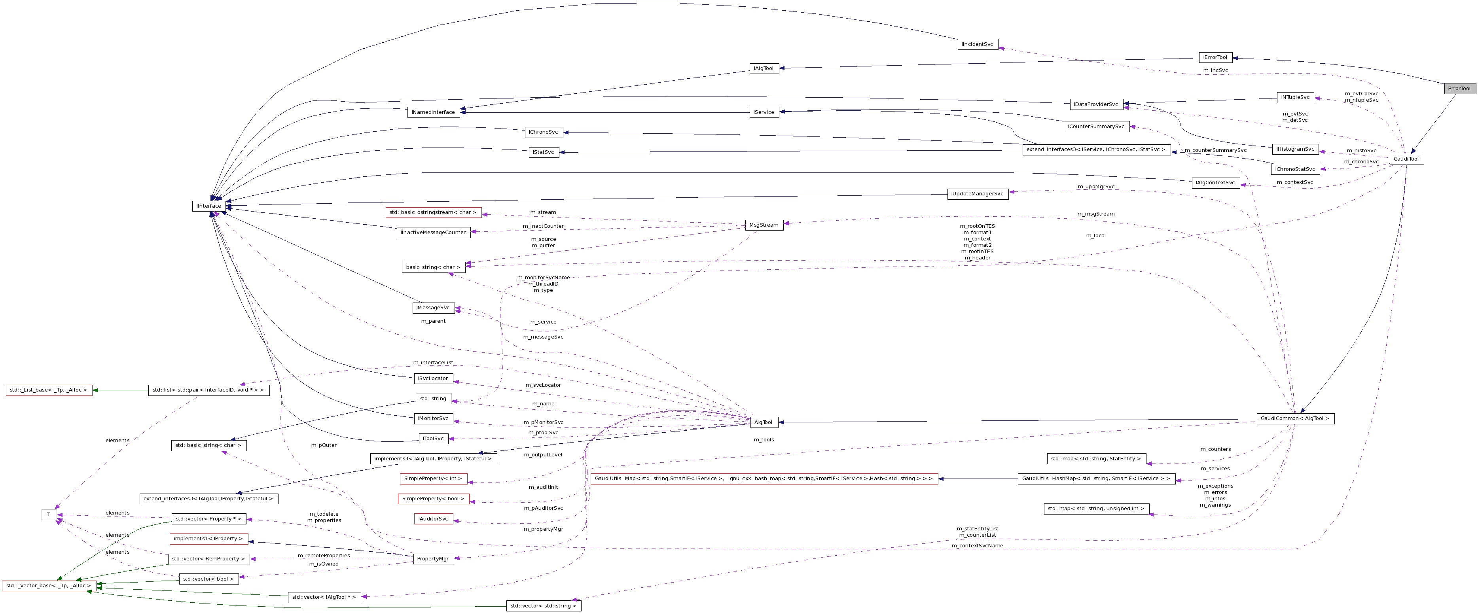Click the IService interface box
Image resolution: width=1478 pixels, height=613 pixels.
tap(764, 112)
